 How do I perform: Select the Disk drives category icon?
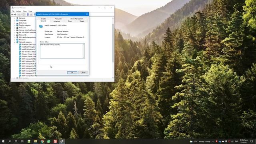tap(17, 23)
